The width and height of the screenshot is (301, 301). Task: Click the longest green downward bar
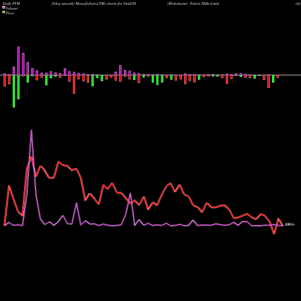pos(14,92)
